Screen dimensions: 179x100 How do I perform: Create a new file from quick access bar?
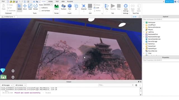(8, 2)
